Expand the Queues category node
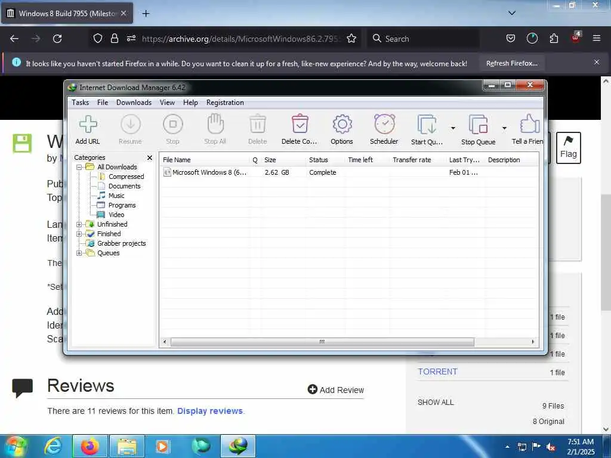Image resolution: width=611 pixels, height=458 pixels. [79, 253]
